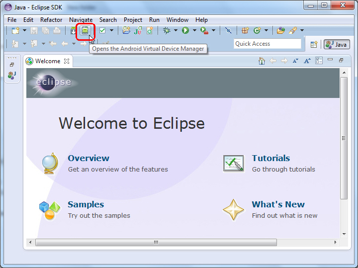Click the Debug bug icon
The height and width of the screenshot is (268, 358).
tap(167, 30)
